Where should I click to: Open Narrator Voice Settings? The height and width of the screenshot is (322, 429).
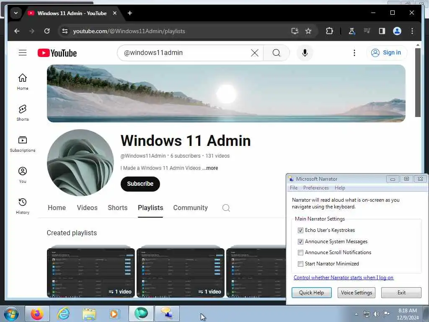pyautogui.click(x=357, y=293)
